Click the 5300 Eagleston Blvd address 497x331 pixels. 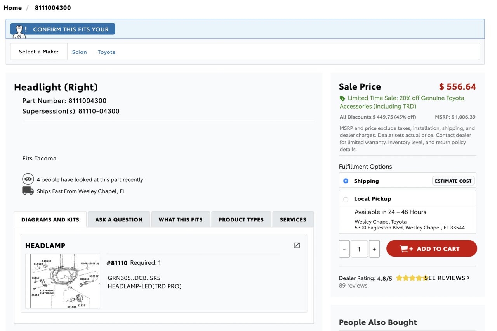tap(410, 228)
